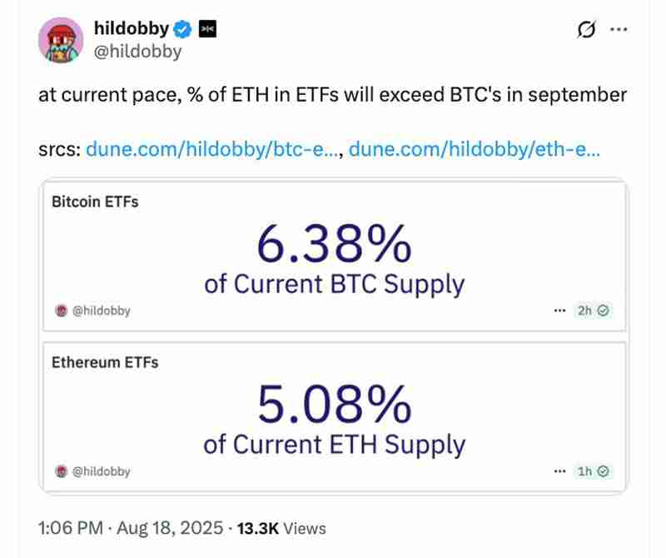Open the tweet's three-dot more menu
Screen dimensions: 666x558
pos(619,29)
